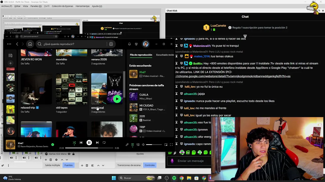Go to Spotify Home
This screenshot has width=325, height=182.
(x=30, y=44)
